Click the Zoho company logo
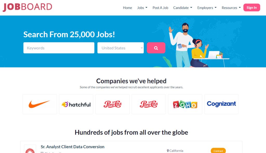This screenshot has height=153, width=266. [x=185, y=104]
